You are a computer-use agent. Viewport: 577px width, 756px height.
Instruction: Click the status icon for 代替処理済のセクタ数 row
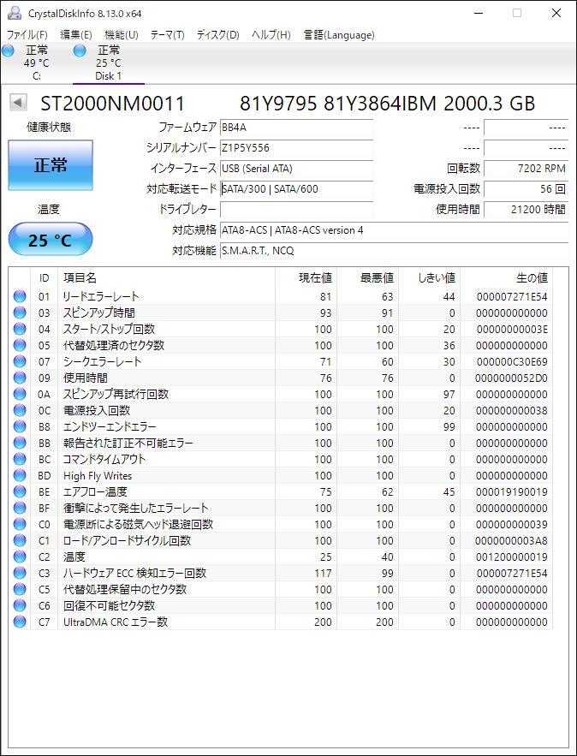[x=20, y=345]
